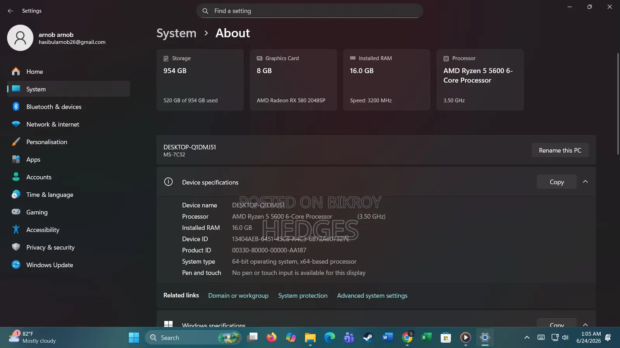The height and width of the screenshot is (348, 620).
Task: Click the back arrow in Settings
Action: [10, 11]
